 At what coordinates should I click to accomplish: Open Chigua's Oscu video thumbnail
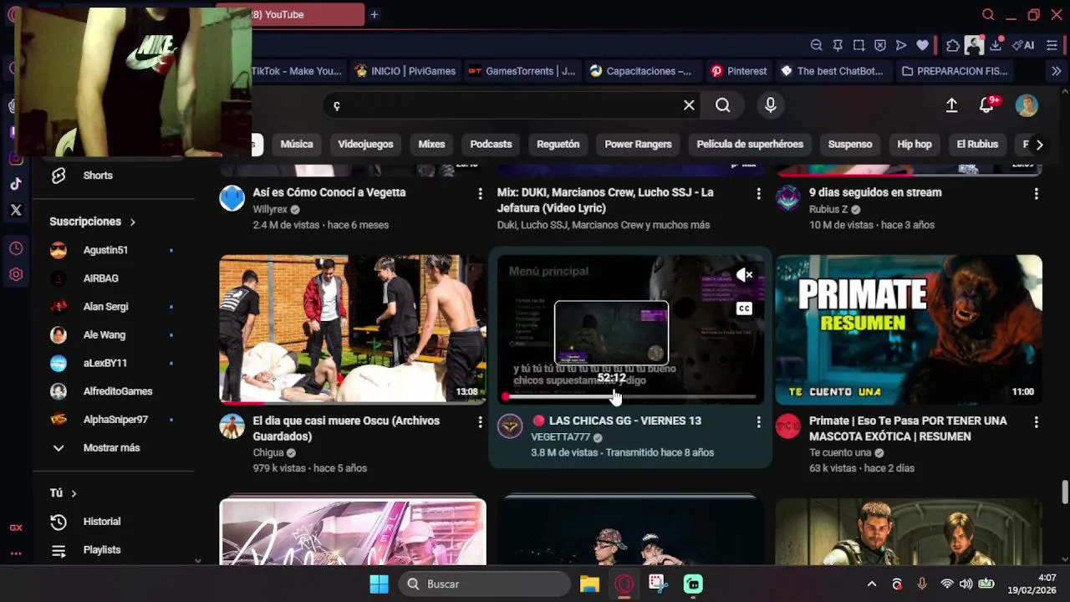pos(353,329)
